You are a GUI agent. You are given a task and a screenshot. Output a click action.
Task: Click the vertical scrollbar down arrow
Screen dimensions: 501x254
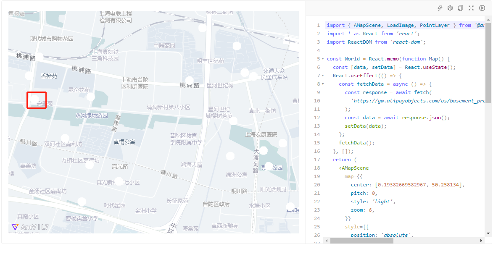[488, 233]
